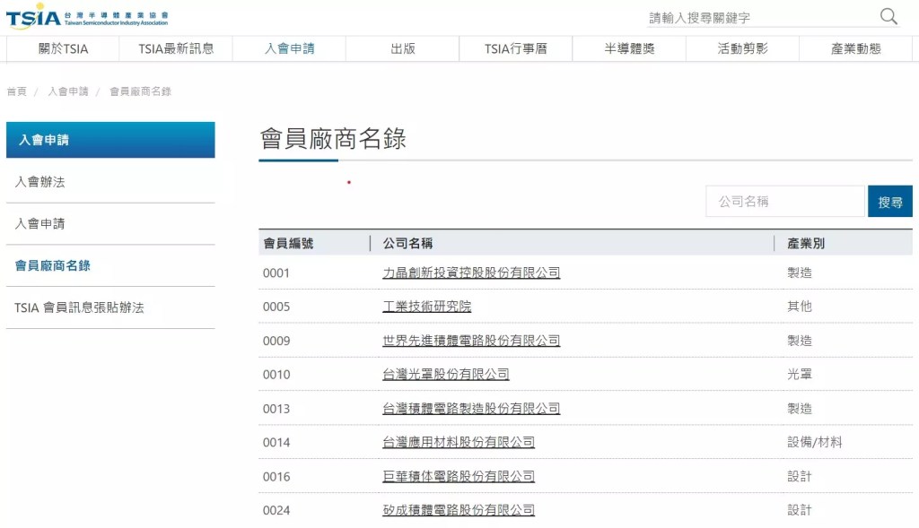This screenshot has height=528, width=919.
Task: Open the TSIA行事曆 menu
Action: click(x=515, y=48)
